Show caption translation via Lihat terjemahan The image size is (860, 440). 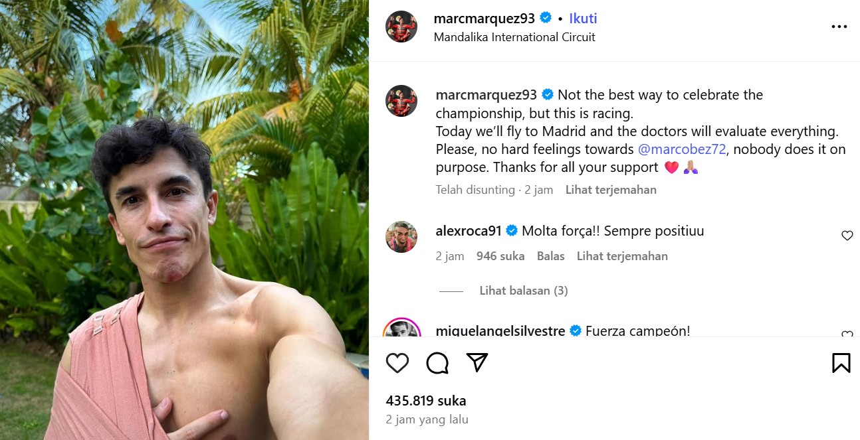(x=610, y=189)
